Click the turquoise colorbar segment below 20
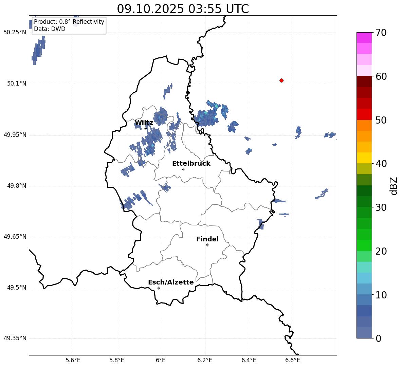 [x=364, y=267]
